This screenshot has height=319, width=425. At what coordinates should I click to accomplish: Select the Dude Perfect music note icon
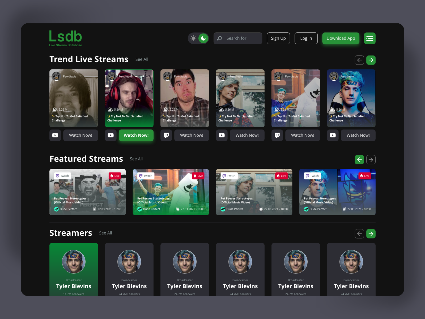point(56,209)
